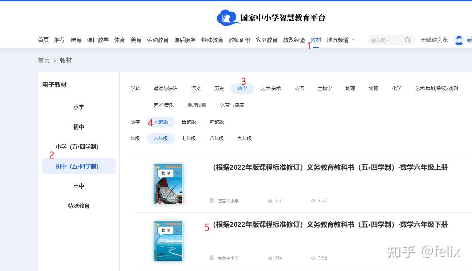The width and height of the screenshot is (472, 271).
Task: Click the 557 likes count
Action: [x=278, y=201]
